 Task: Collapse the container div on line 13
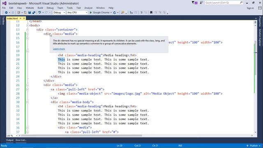(28, 30)
